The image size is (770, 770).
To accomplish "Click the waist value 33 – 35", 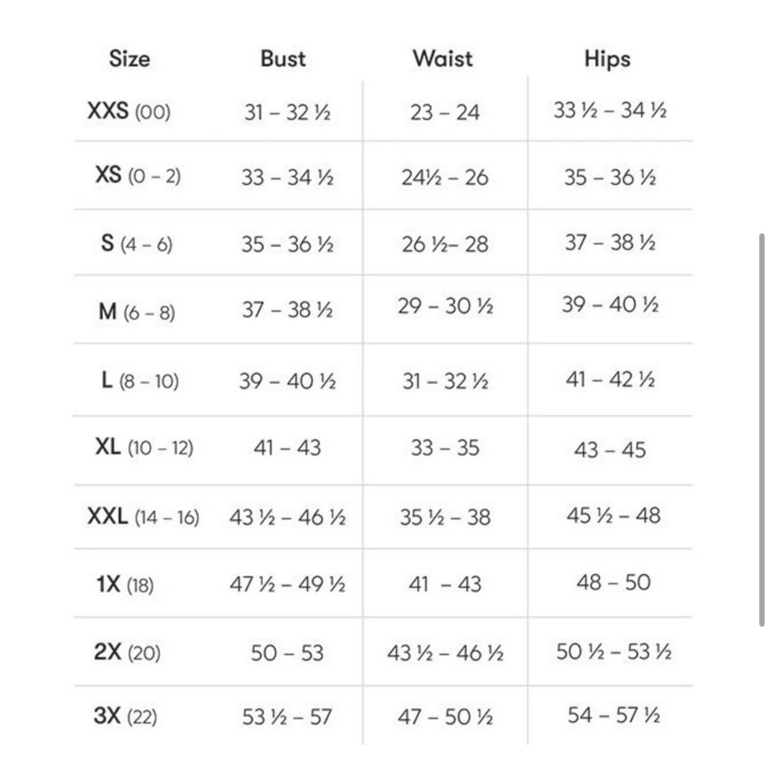I will point(445,448).
